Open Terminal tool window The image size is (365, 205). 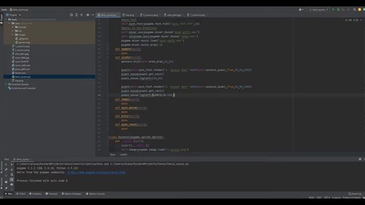point(51,194)
